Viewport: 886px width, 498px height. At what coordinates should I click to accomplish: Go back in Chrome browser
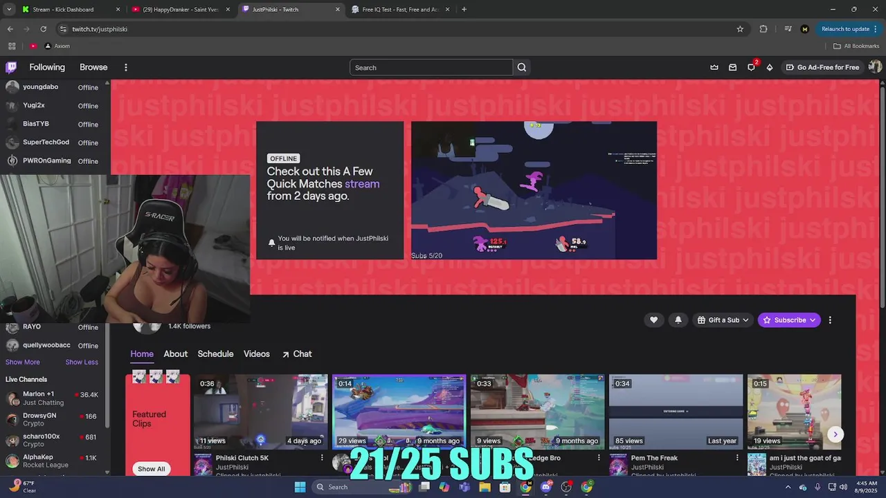[x=10, y=29]
